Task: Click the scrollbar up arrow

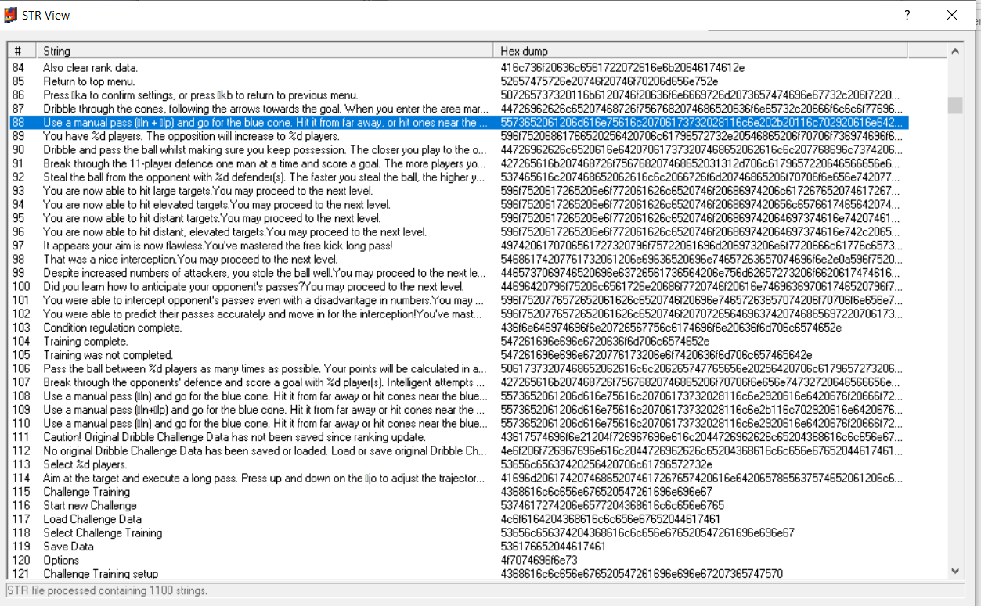Action: pyautogui.click(x=955, y=52)
